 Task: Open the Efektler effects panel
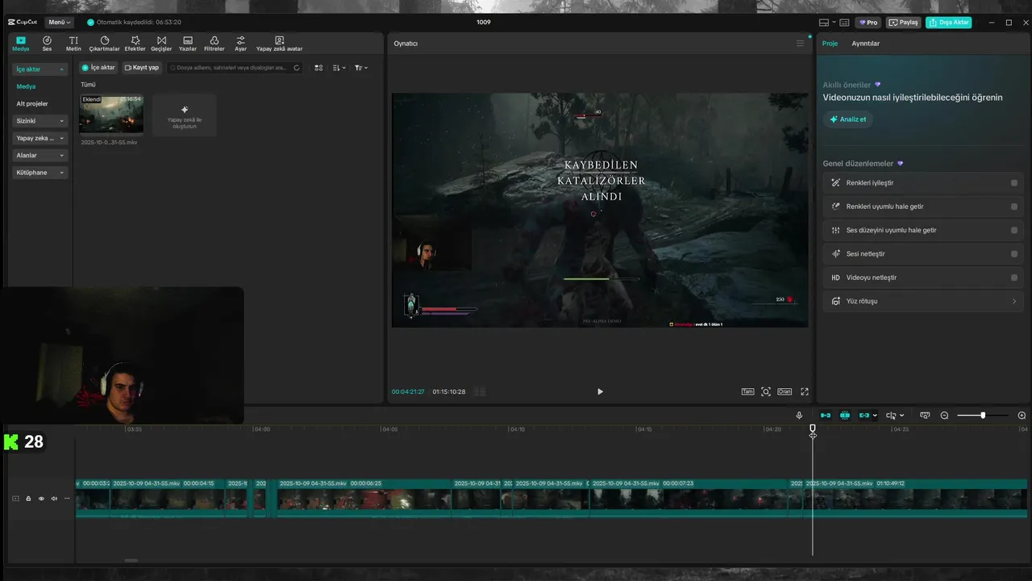[135, 44]
